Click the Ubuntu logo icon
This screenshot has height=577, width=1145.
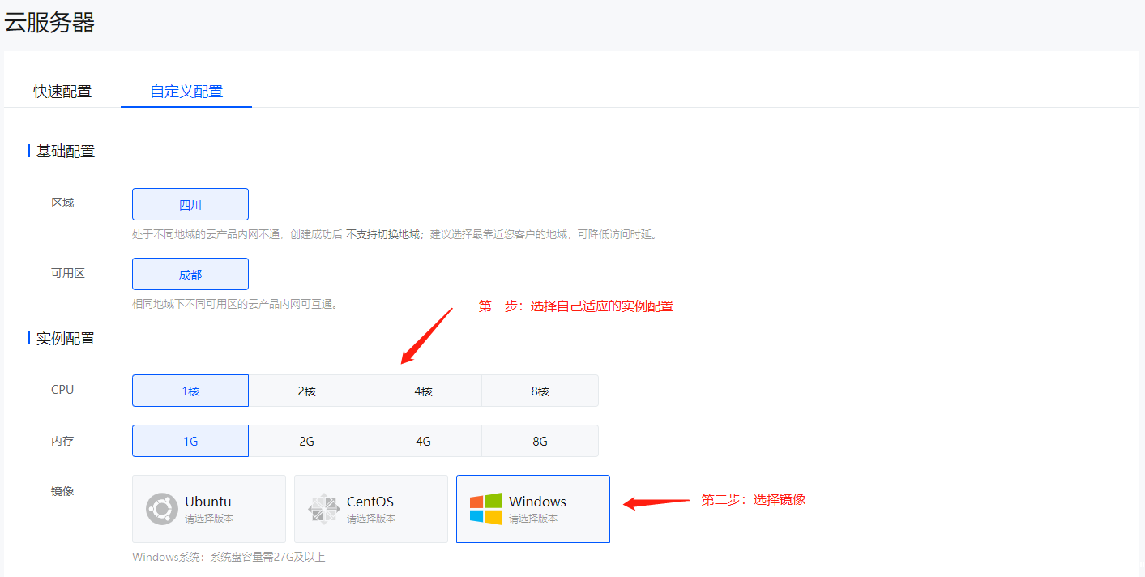click(x=161, y=508)
